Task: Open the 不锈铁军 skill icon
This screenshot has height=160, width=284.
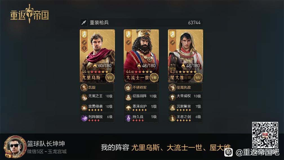Action: point(128,87)
